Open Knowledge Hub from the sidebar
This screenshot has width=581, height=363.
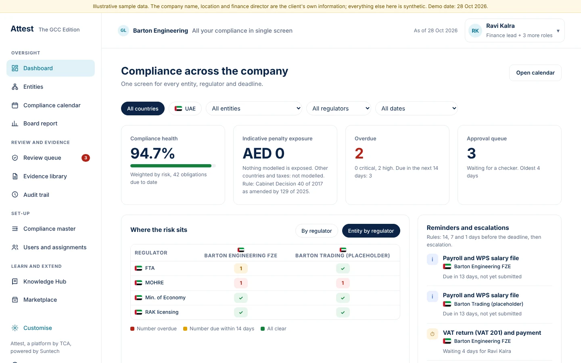50,282
